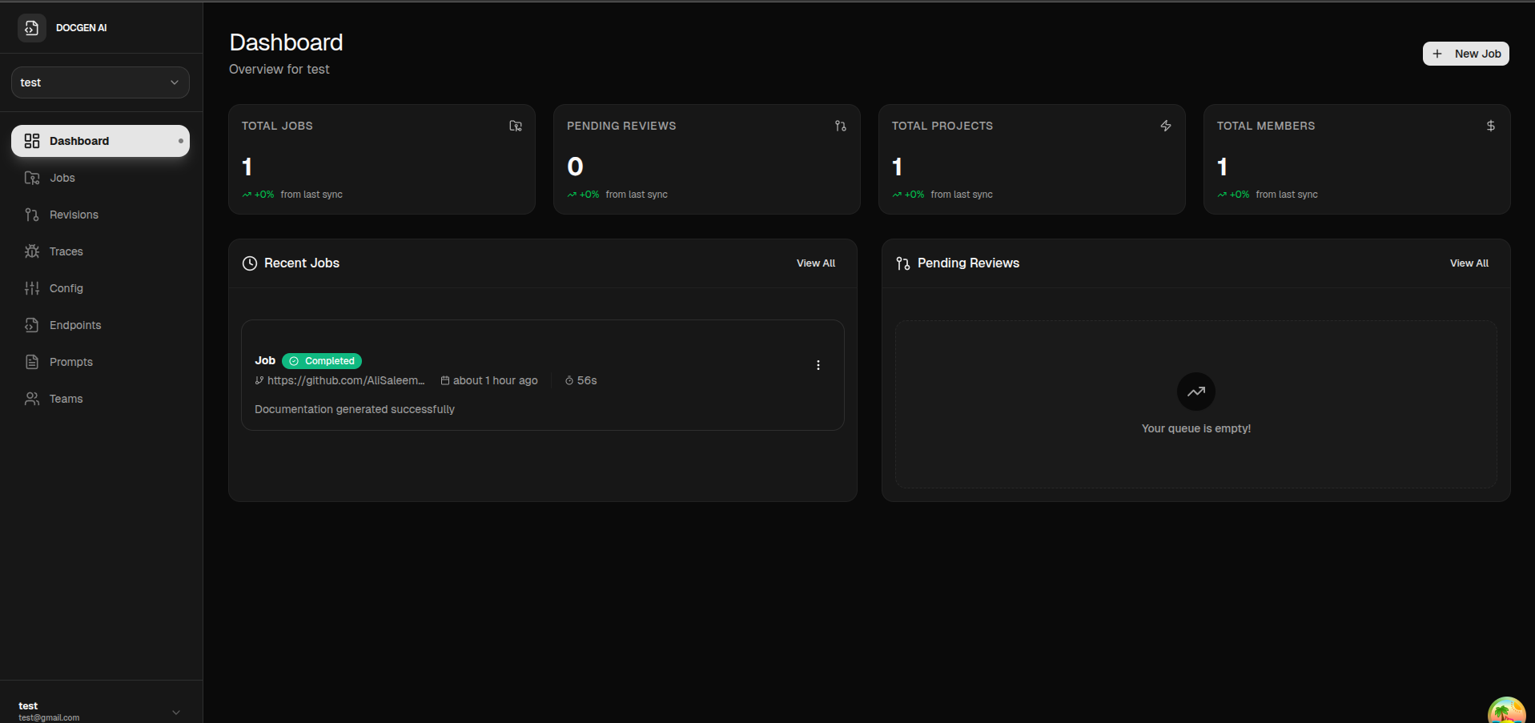Open the test workspace dropdown

[x=100, y=82]
